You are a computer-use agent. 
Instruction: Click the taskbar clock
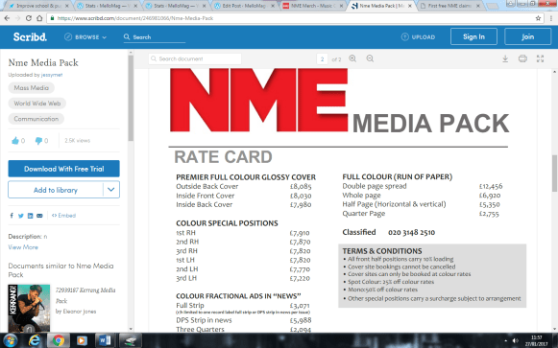click(x=537, y=340)
